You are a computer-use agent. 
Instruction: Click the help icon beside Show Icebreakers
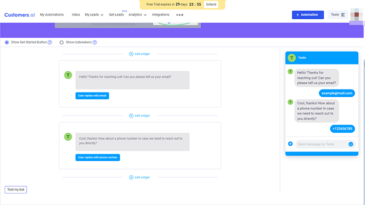click(x=94, y=42)
